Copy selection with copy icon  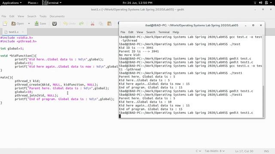pyautogui.click(x=101, y=24)
